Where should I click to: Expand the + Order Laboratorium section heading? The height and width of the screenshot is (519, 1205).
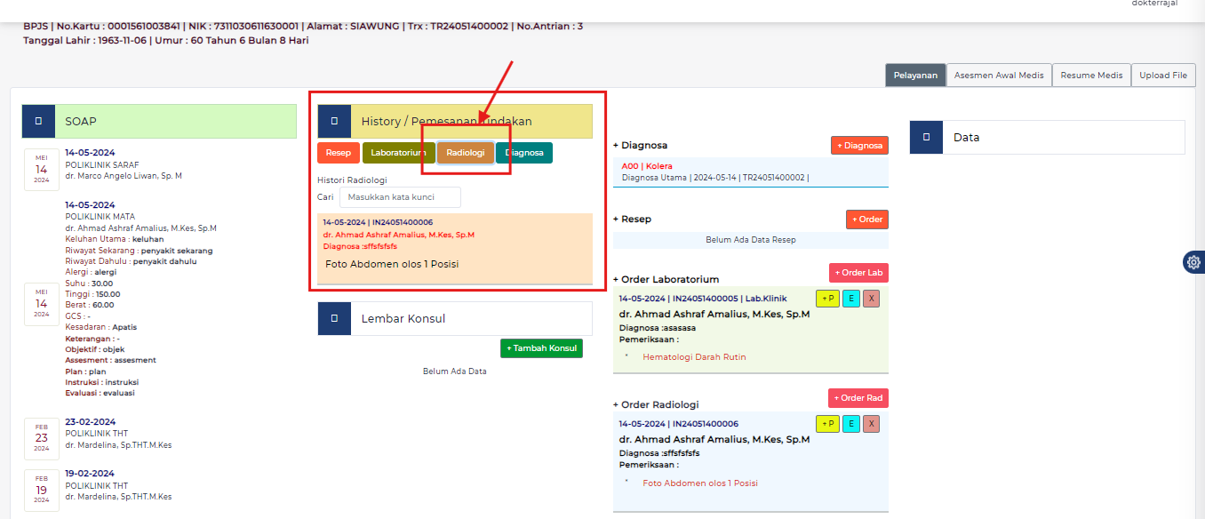[x=666, y=279]
